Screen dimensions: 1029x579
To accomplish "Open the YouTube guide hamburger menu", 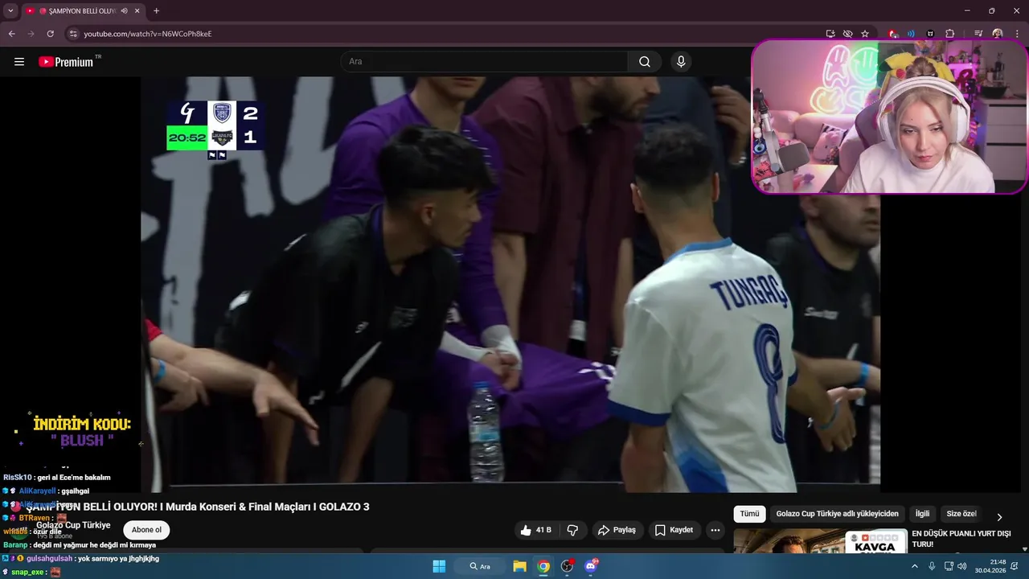I will click(19, 62).
